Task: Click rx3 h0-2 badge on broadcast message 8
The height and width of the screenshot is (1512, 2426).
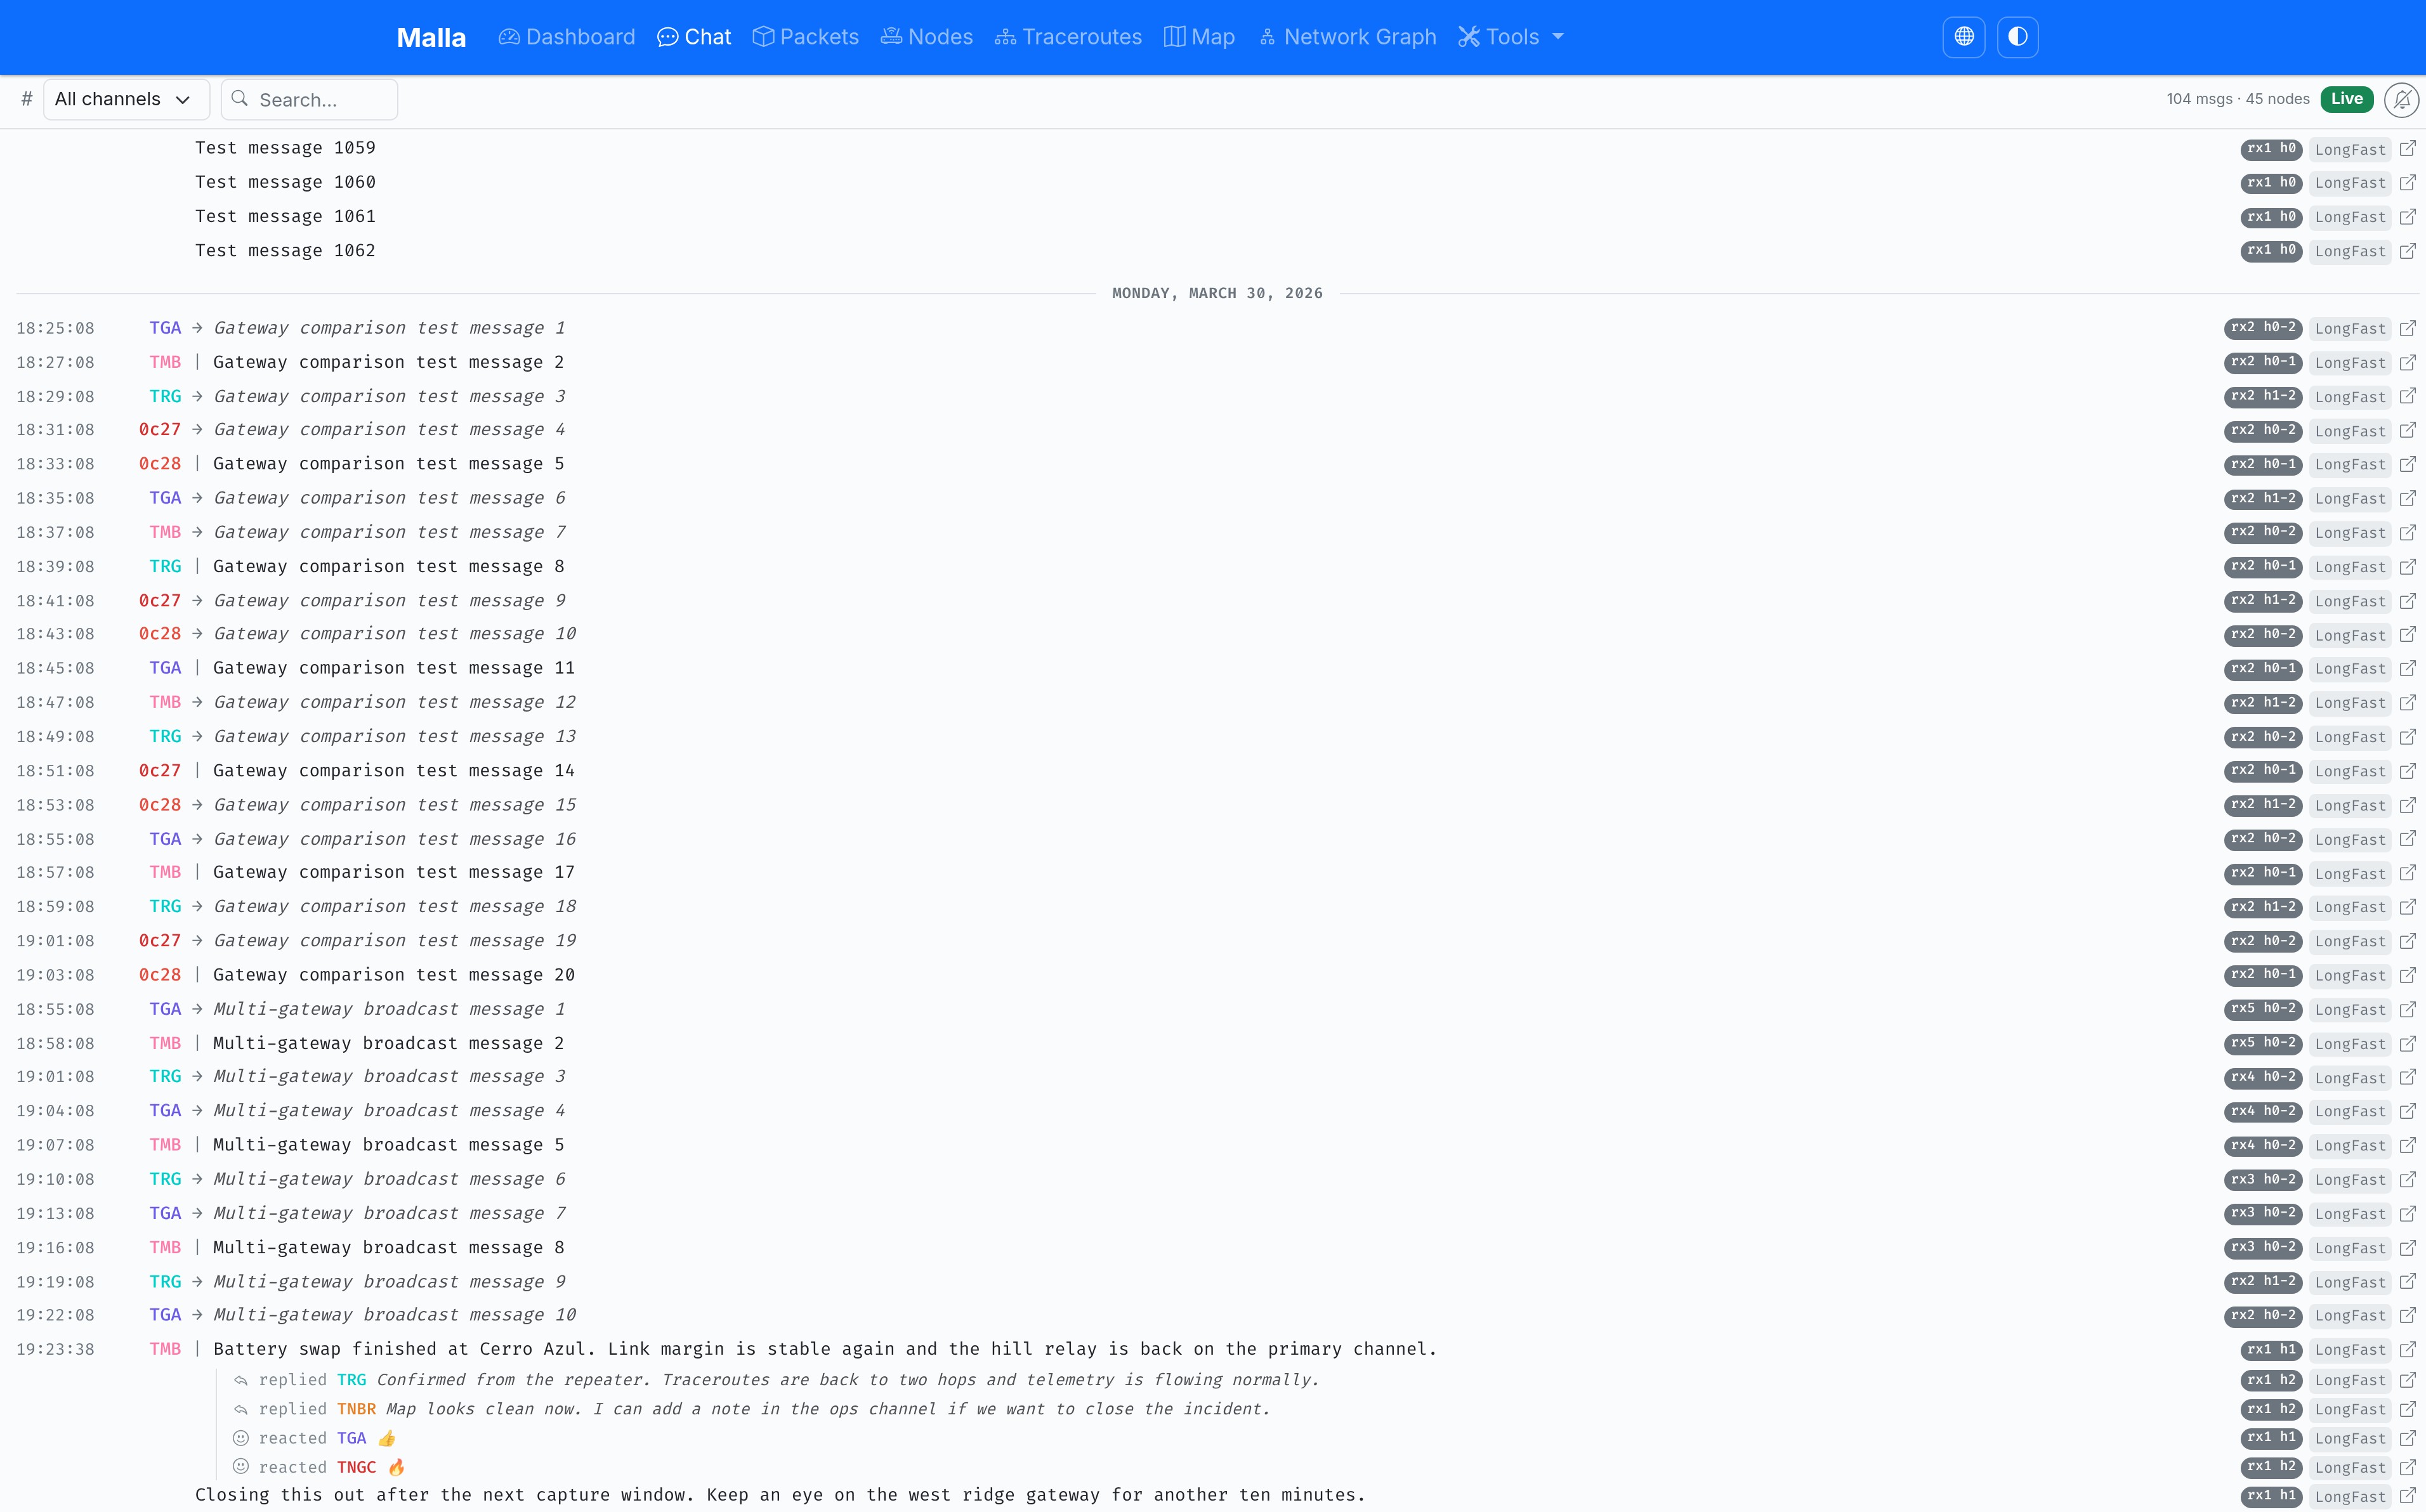Action: [2263, 1247]
